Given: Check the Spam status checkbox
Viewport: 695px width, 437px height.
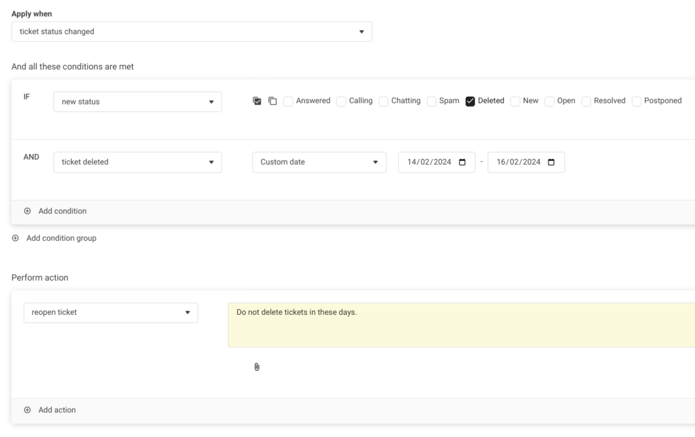Looking at the screenshot, I should (431, 101).
